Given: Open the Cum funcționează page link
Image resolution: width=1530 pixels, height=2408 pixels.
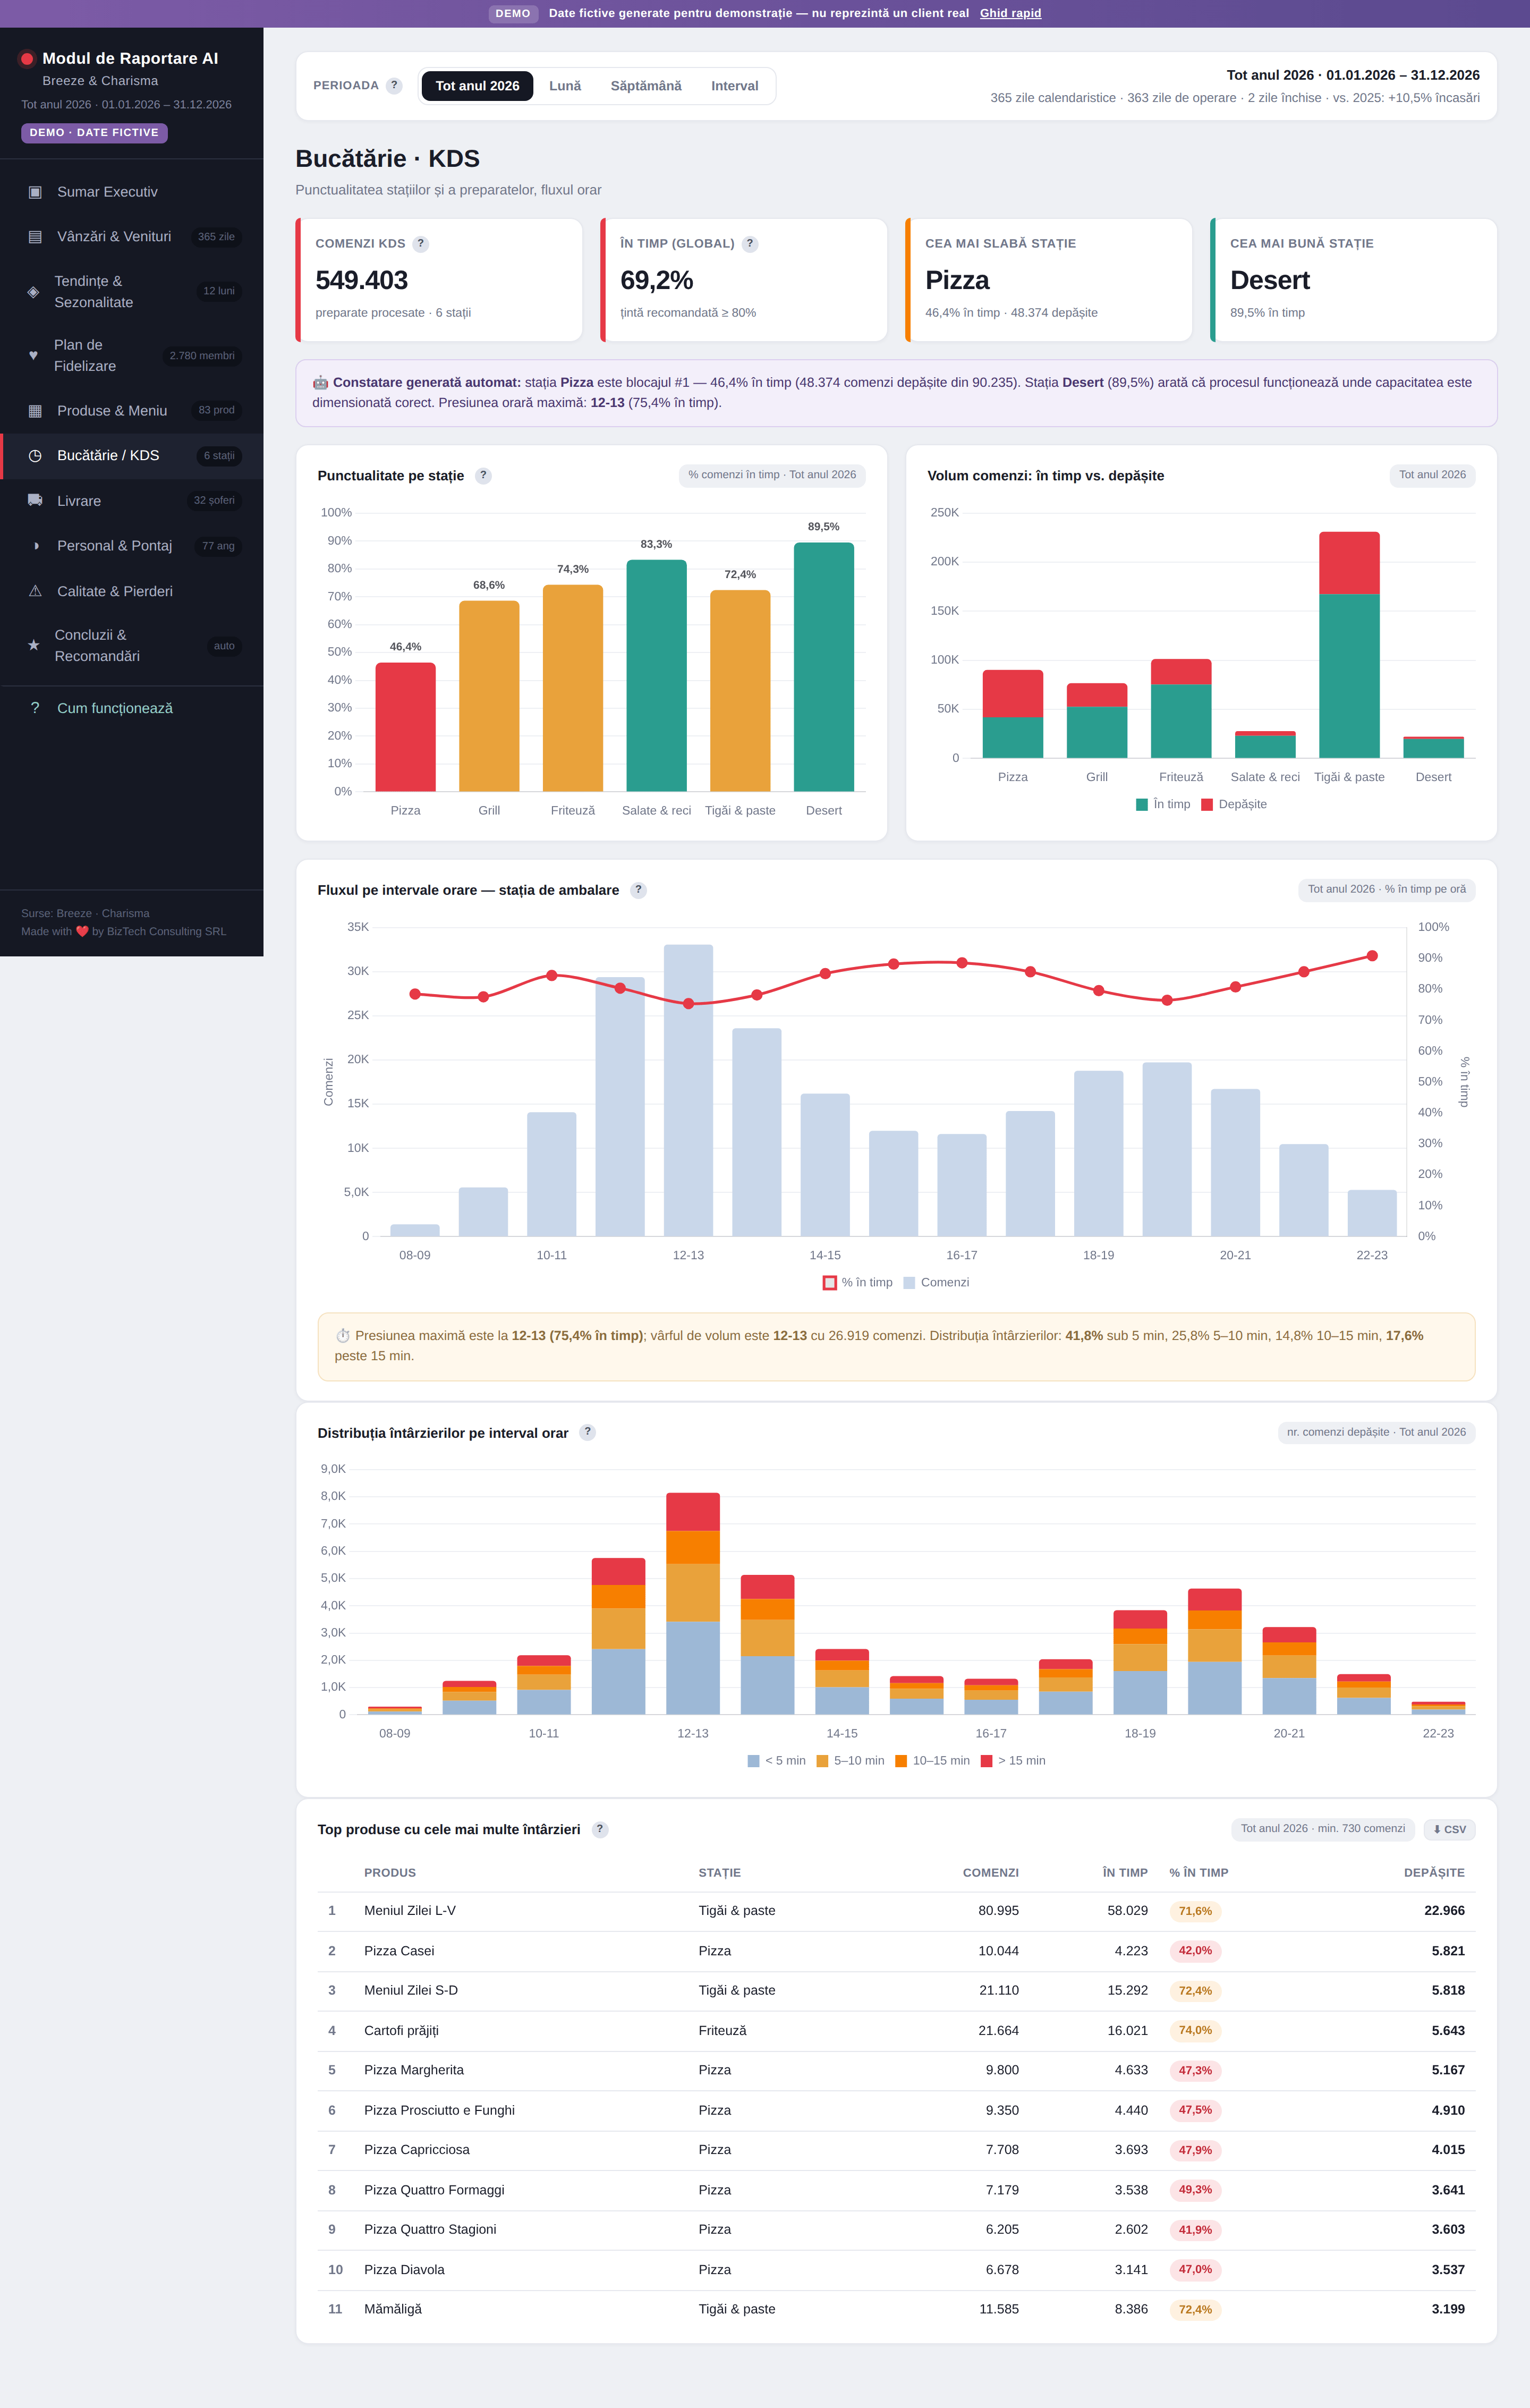Looking at the screenshot, I should click(115, 708).
